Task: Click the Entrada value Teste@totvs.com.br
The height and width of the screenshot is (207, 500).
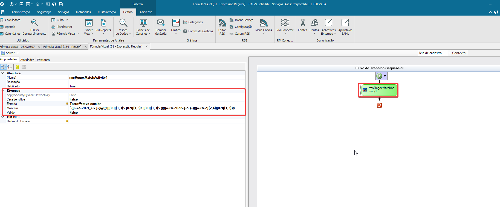Action: click(x=85, y=104)
